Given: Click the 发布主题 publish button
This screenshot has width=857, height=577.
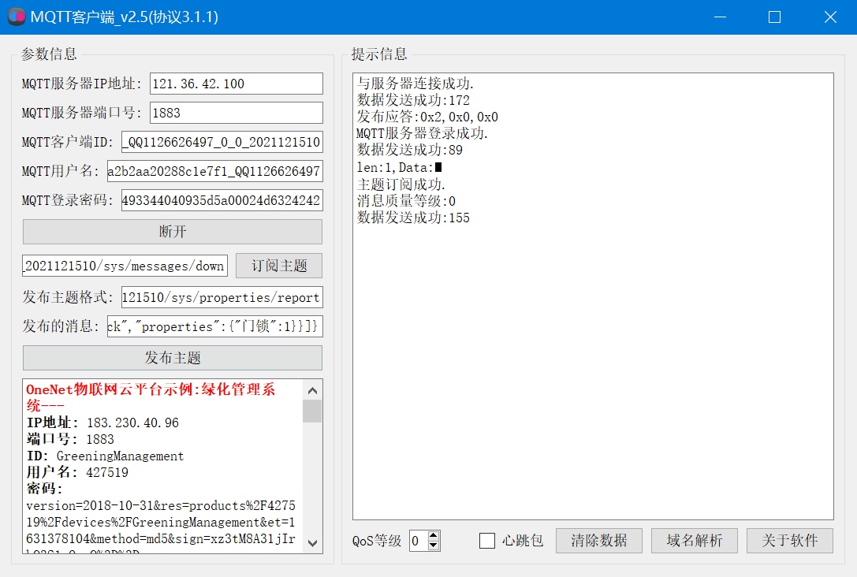Looking at the screenshot, I should pyautogui.click(x=172, y=358).
